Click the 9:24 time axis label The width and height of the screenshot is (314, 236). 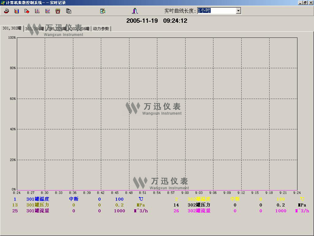[x=297, y=193]
